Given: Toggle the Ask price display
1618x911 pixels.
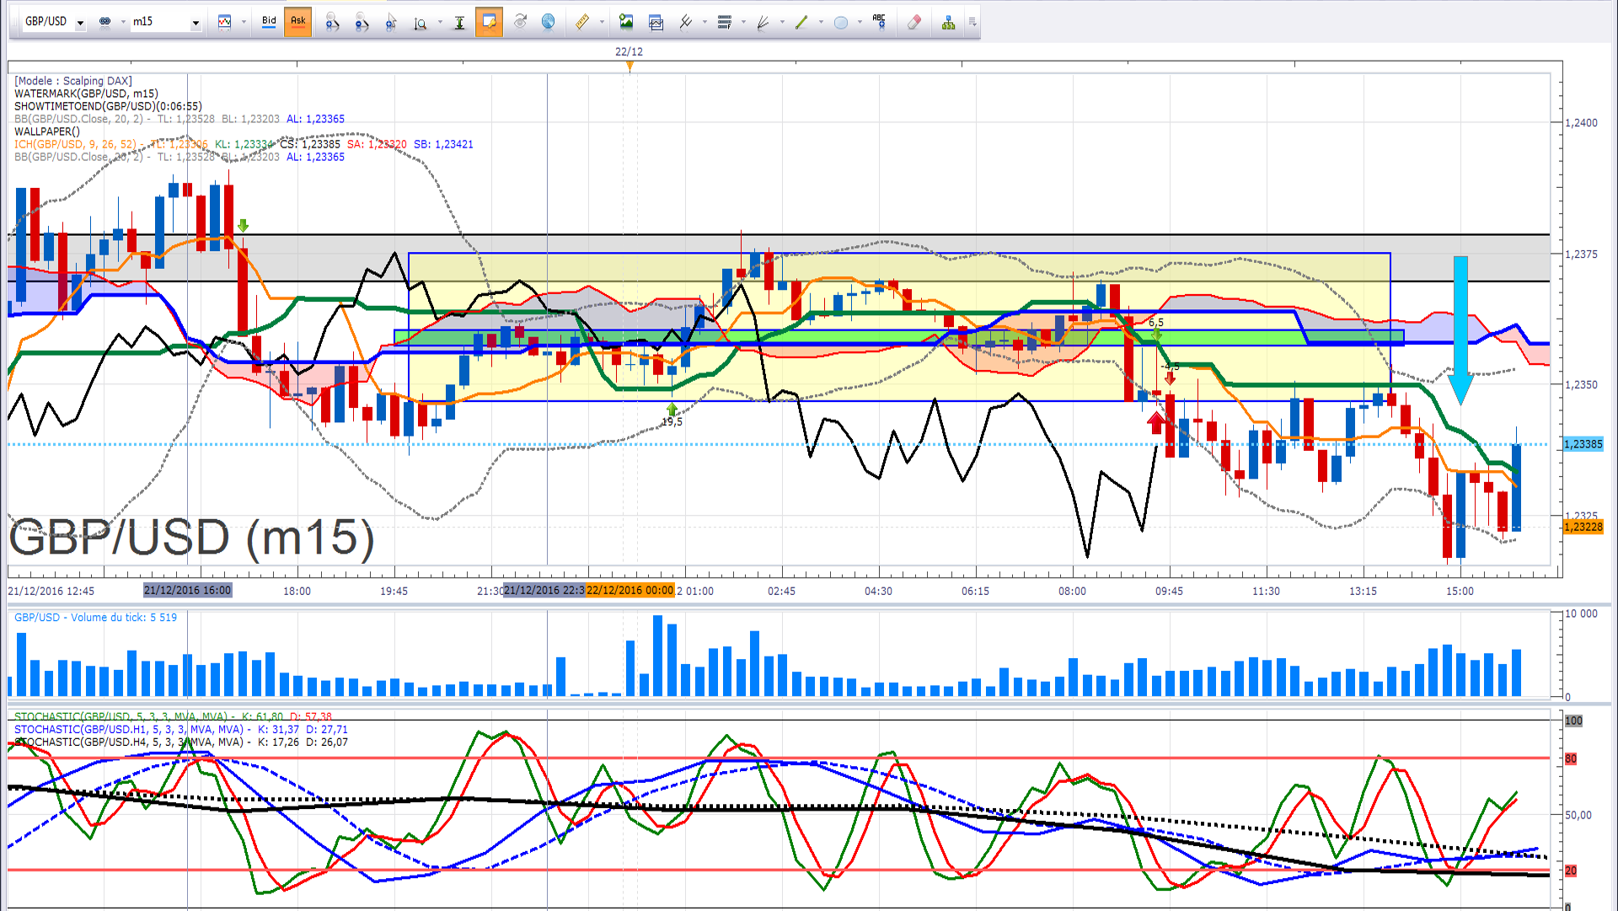Looking at the screenshot, I should click(x=297, y=21).
